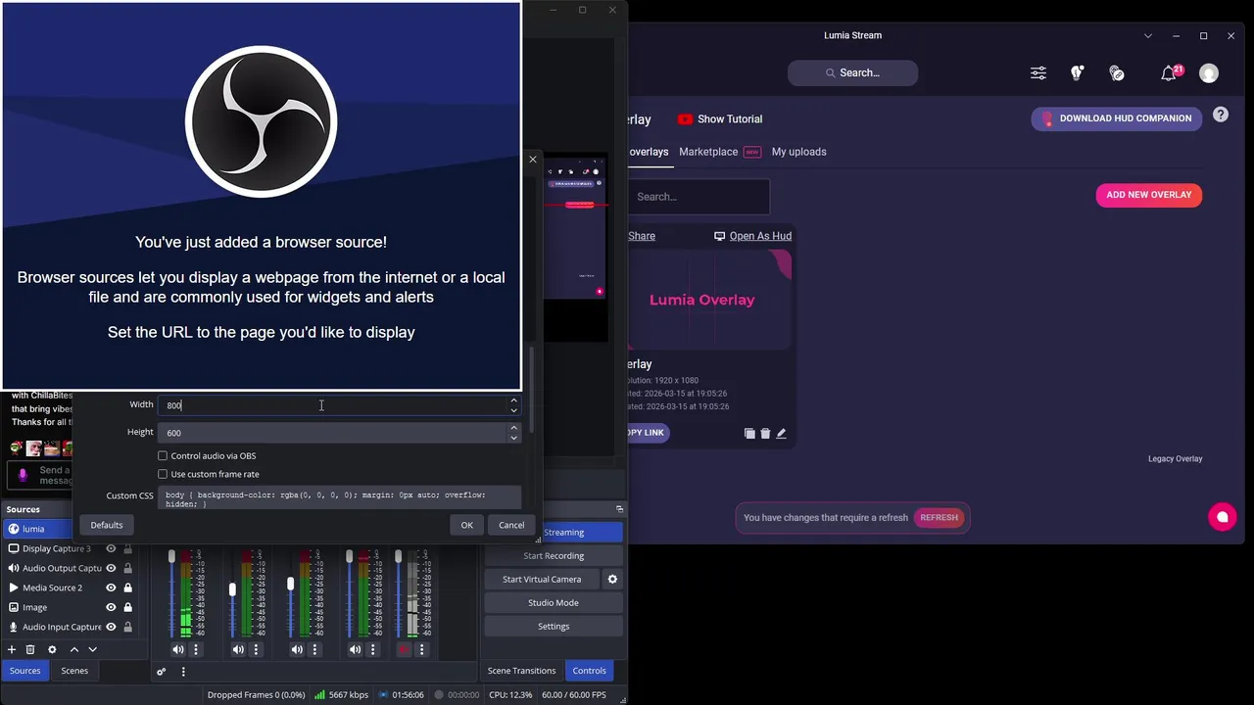
Task: Move the source up with the up arrow
Action: [73, 649]
